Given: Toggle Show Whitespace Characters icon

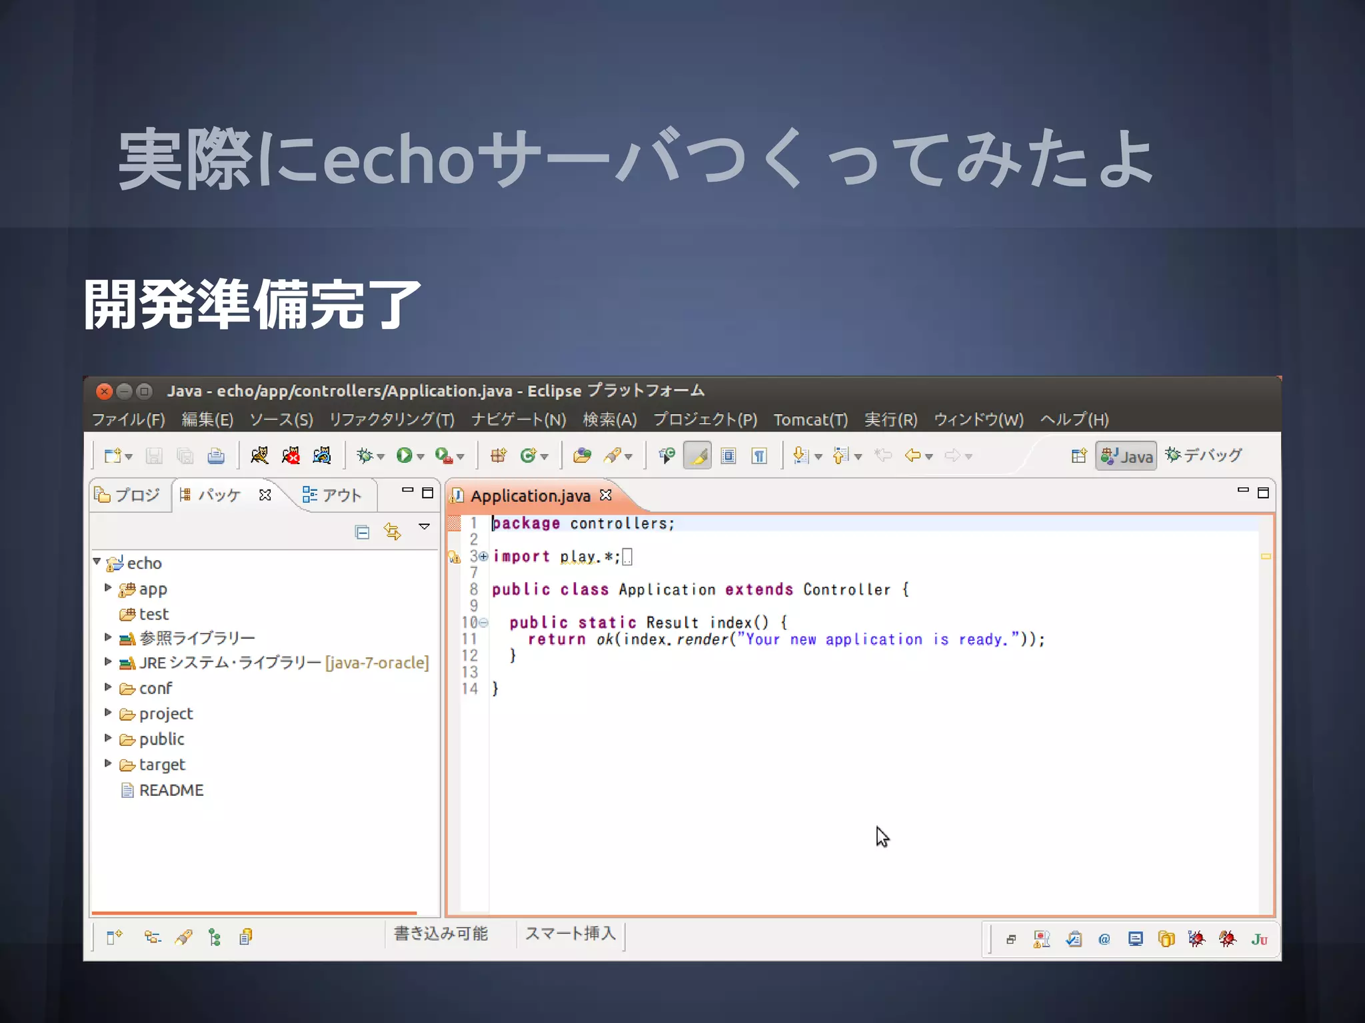Looking at the screenshot, I should [759, 456].
